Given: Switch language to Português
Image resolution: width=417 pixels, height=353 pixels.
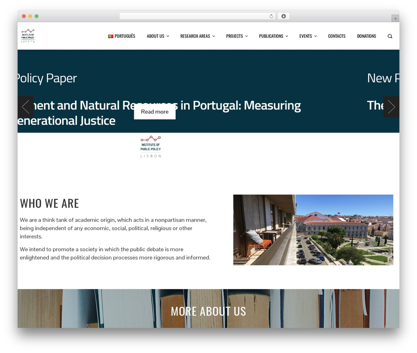Looking at the screenshot, I should point(122,36).
